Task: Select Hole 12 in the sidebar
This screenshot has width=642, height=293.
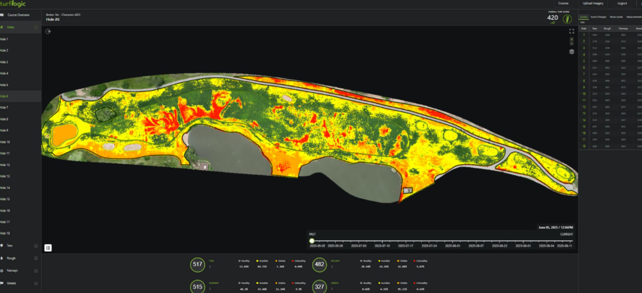Action: [x=5, y=165]
